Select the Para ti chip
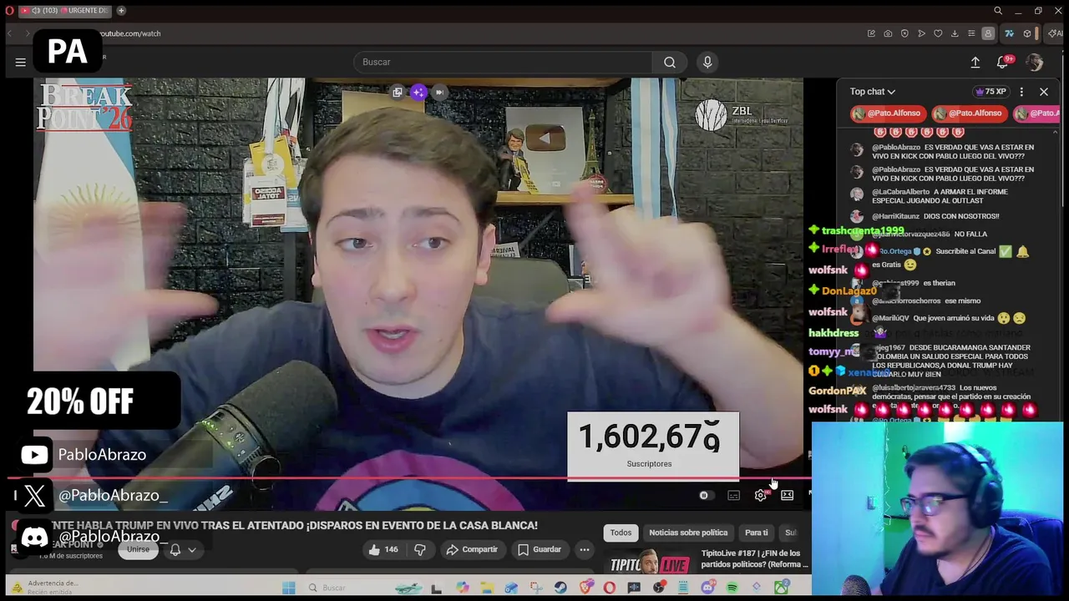Screen dimensions: 1069x601 click(756, 533)
